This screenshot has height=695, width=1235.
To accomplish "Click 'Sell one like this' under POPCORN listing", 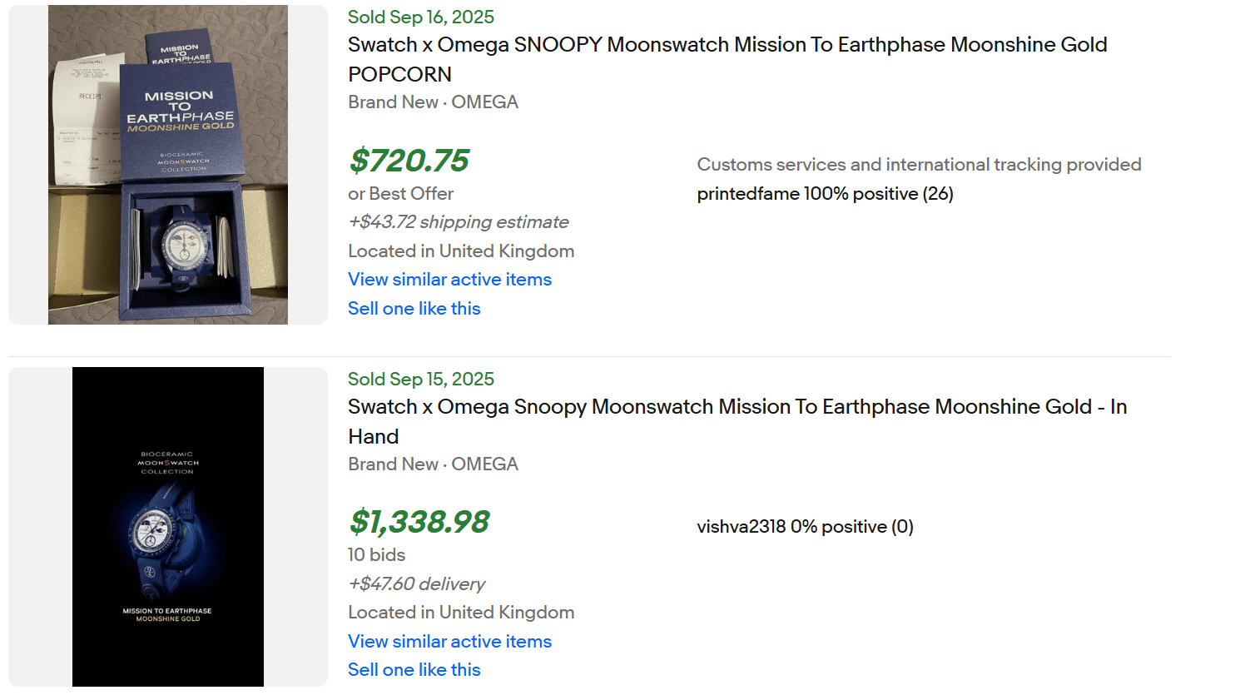I will (x=414, y=309).
